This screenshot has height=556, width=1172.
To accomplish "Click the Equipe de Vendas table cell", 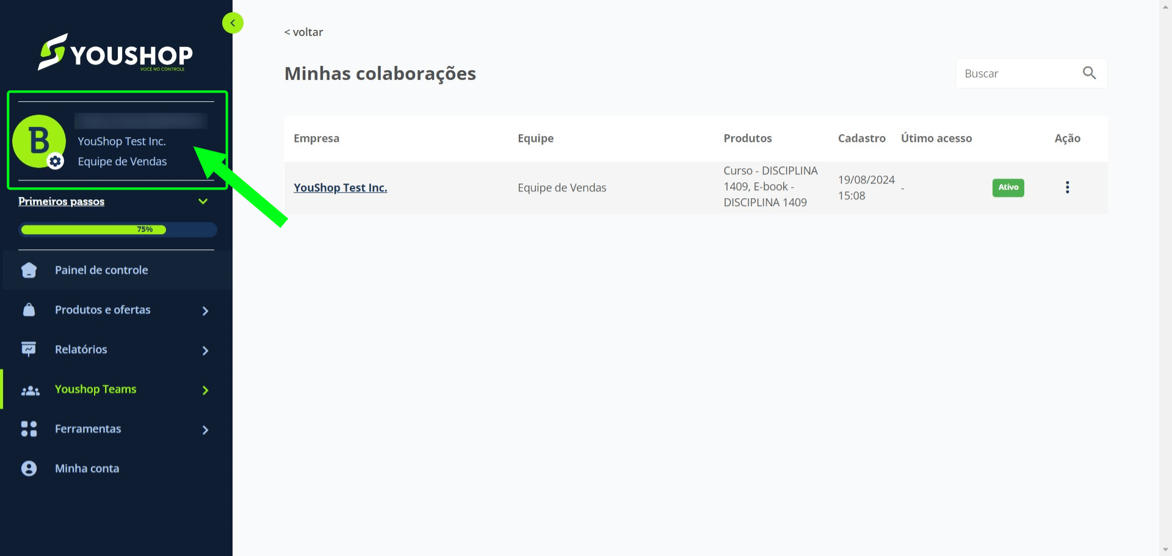I will coord(562,188).
